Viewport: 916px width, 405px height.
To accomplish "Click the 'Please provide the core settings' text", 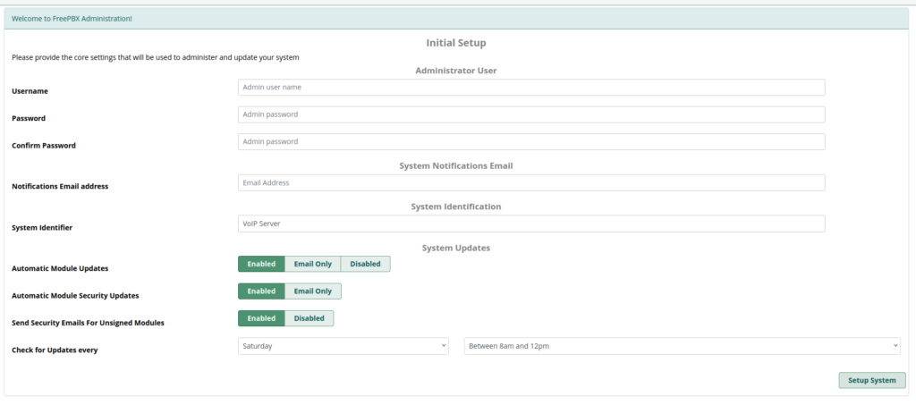I will tap(156, 58).
